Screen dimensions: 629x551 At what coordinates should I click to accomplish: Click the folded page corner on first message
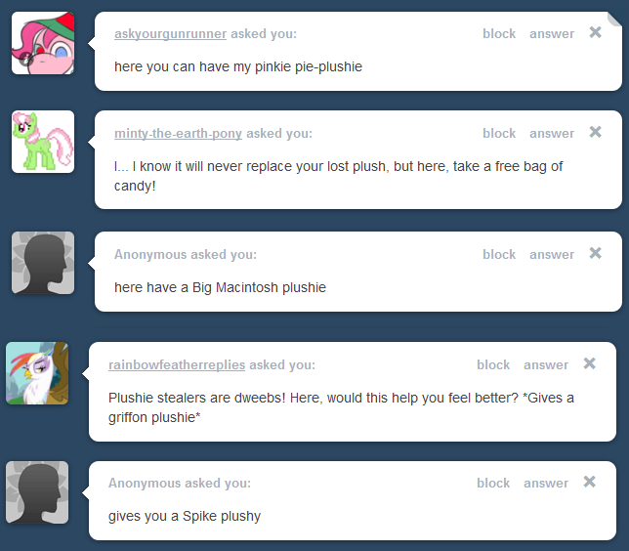pos(614,19)
